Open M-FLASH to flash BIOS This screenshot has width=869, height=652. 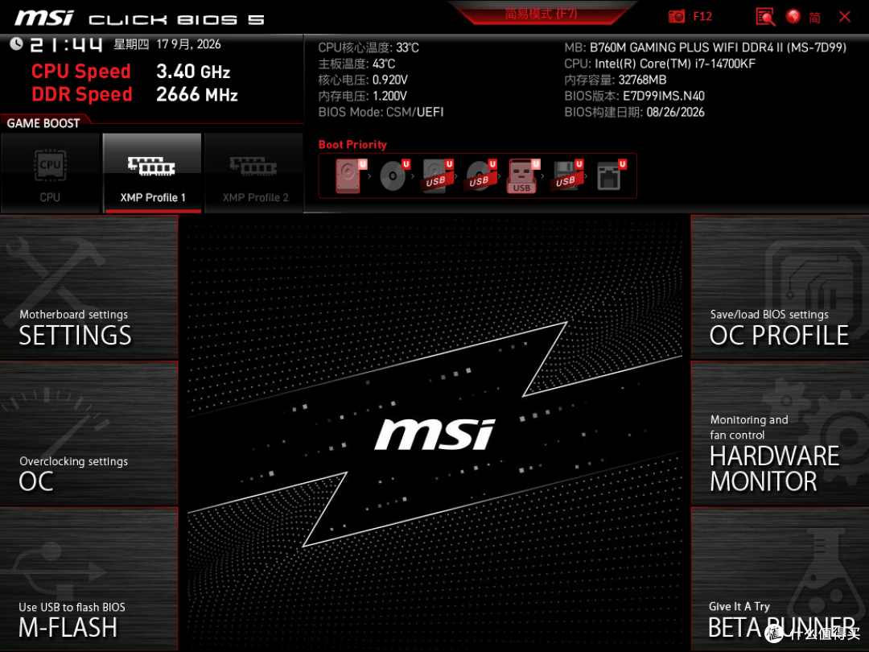coord(89,580)
